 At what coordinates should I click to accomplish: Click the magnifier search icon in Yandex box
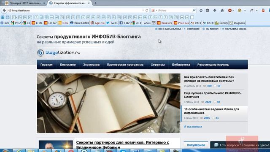coord(194,10)
